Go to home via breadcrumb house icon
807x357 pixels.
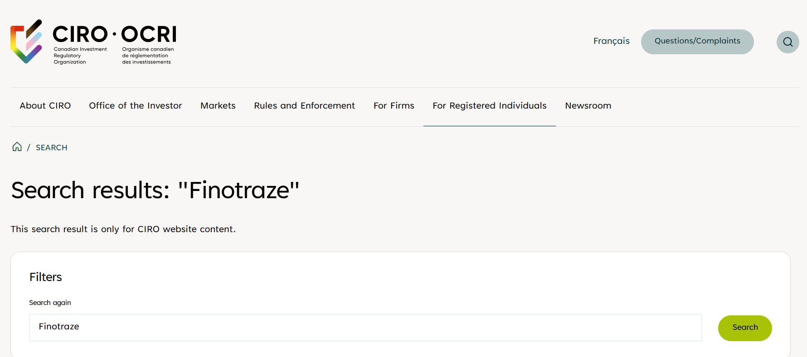(17, 147)
